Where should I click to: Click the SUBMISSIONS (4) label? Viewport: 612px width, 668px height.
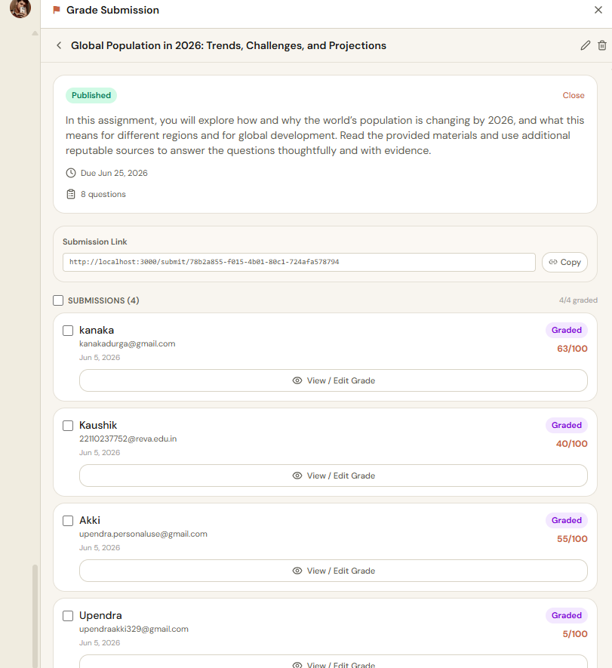coord(103,300)
